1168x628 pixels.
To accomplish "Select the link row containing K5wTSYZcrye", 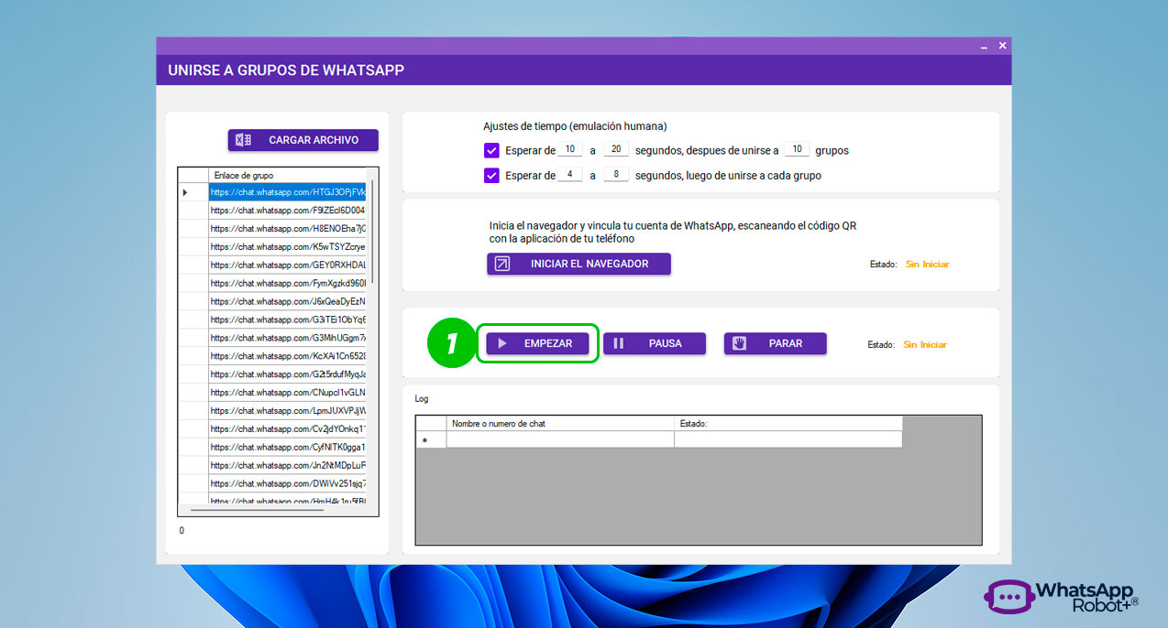I will (x=287, y=247).
